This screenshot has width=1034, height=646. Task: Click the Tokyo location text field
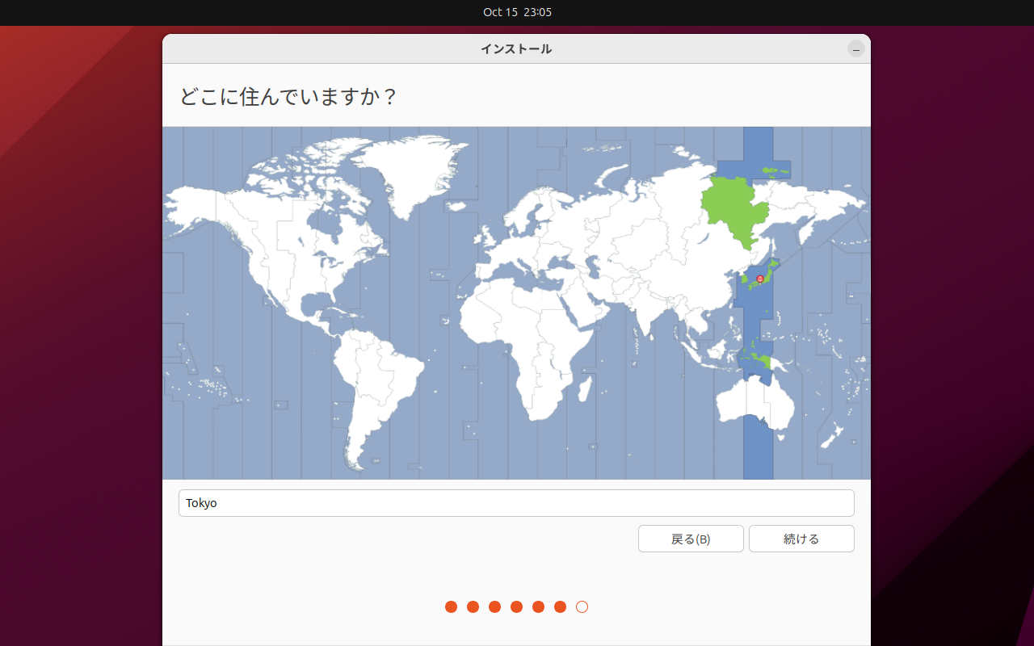point(516,502)
